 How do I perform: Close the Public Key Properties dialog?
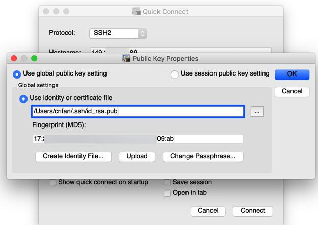pos(14,58)
